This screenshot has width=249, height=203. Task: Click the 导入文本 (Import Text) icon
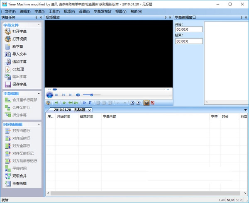point(8,54)
